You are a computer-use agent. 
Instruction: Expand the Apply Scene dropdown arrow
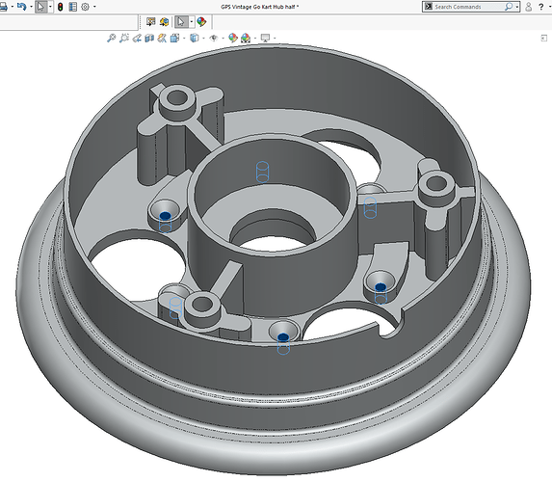pyautogui.click(x=255, y=38)
